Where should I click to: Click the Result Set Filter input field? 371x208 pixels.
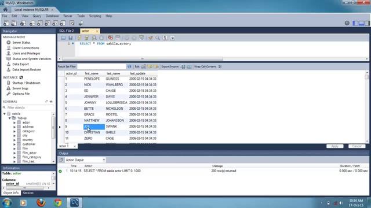101,66
